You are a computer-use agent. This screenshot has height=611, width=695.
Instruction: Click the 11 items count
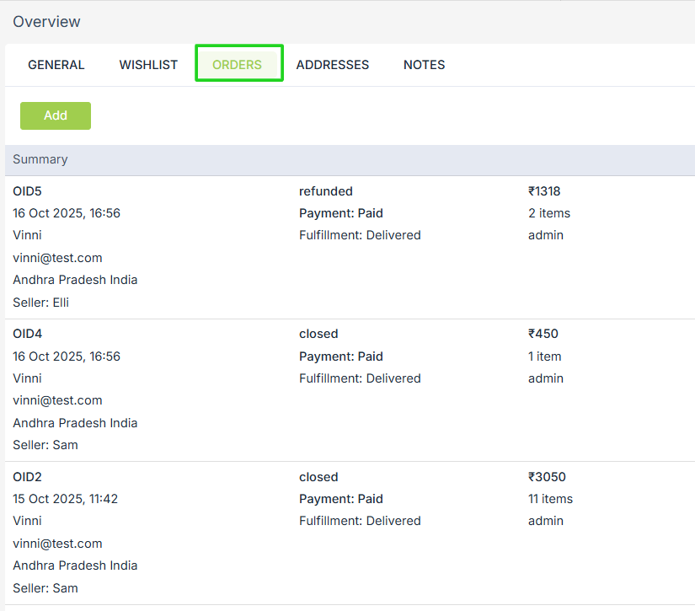[550, 499]
